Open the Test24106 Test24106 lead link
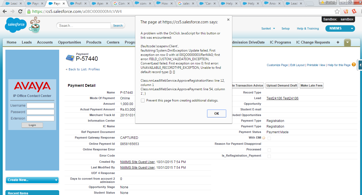The image size is (362, 195). 282,98
